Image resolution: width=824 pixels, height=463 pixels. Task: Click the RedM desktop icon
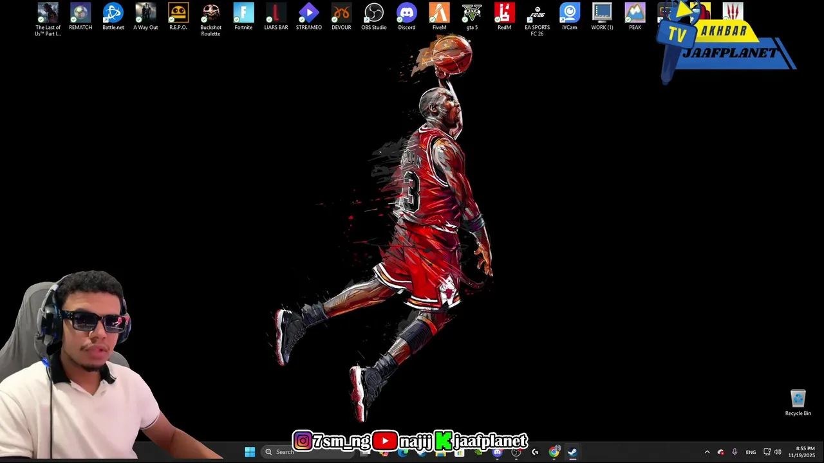coord(504,17)
